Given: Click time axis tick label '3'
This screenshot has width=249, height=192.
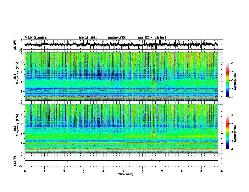Looking at the screenshot, I should click(x=84, y=171).
